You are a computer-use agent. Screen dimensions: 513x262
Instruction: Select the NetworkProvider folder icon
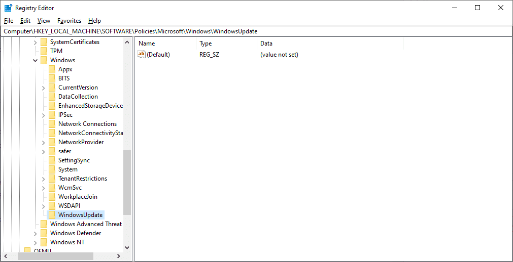52,143
